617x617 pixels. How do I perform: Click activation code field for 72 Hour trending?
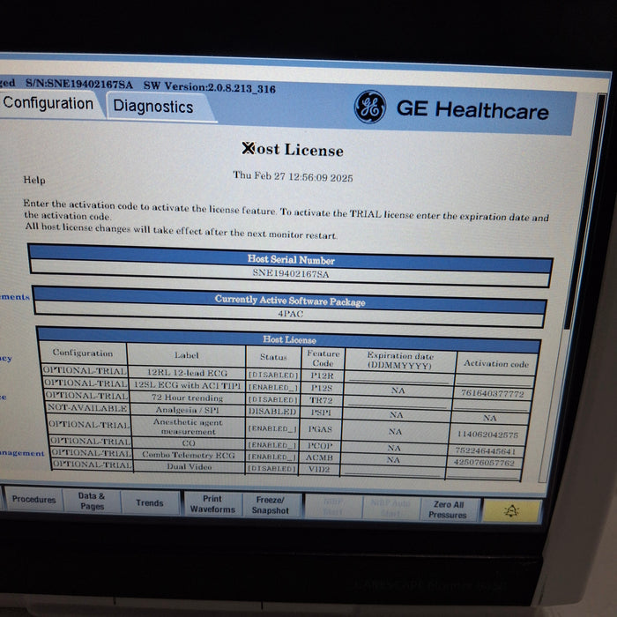(491, 405)
